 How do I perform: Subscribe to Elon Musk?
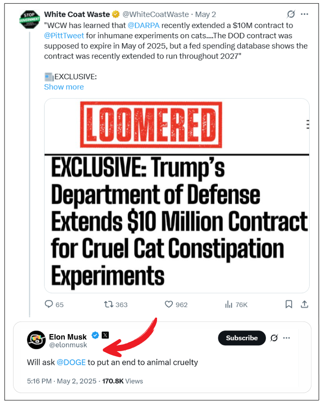242,338
